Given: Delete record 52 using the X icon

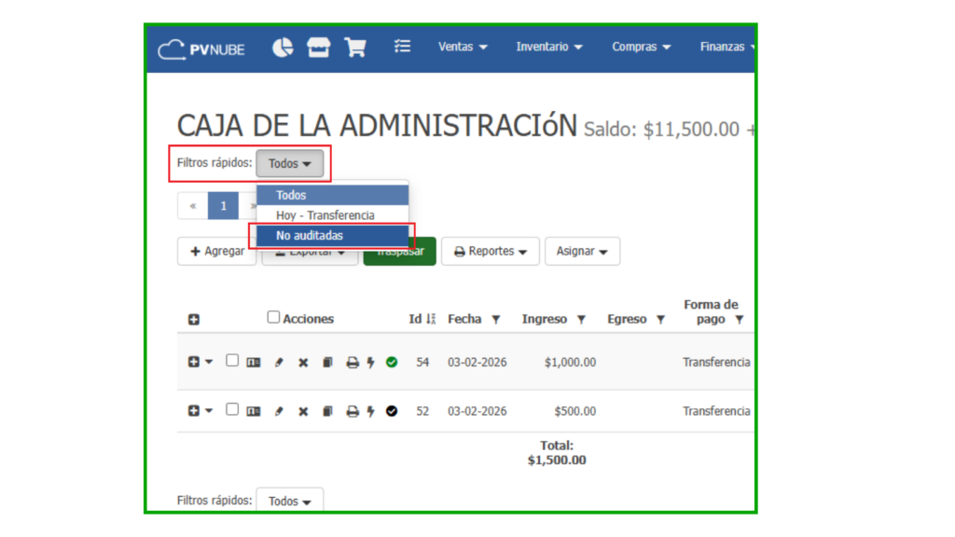Looking at the screenshot, I should (x=303, y=411).
